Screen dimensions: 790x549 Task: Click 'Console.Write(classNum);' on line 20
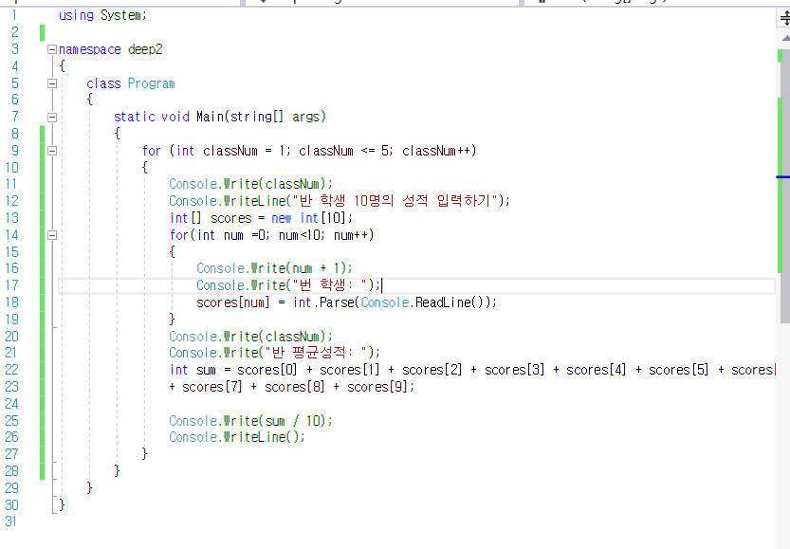click(250, 337)
